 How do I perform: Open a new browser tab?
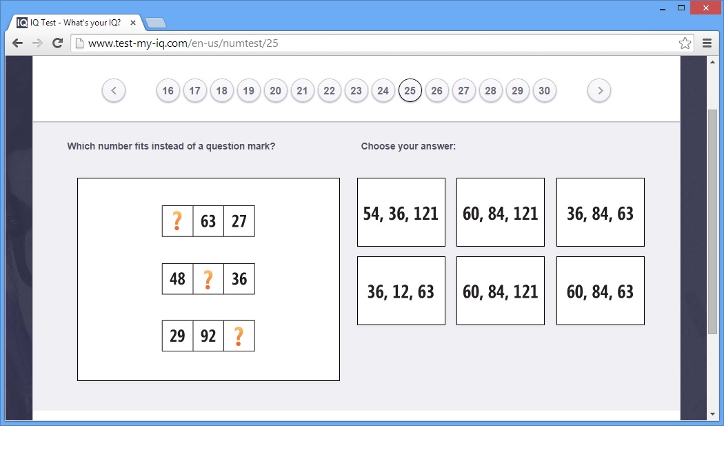point(156,23)
